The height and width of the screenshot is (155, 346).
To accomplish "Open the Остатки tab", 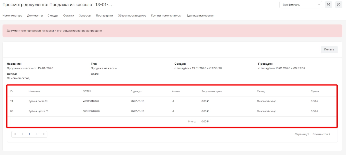I will [69, 16].
